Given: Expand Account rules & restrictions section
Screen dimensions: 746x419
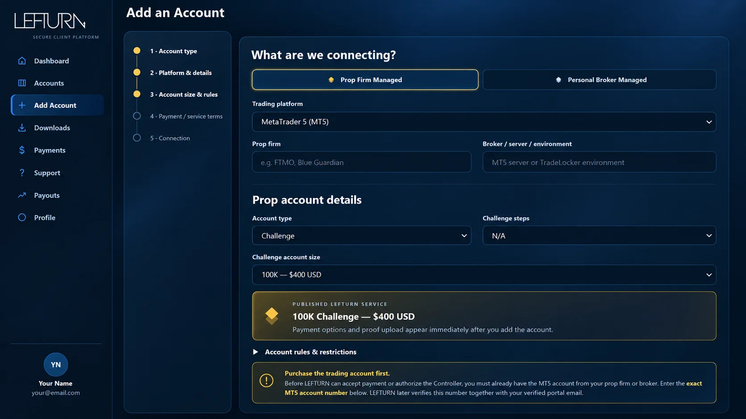Looking at the screenshot, I should click(305, 352).
